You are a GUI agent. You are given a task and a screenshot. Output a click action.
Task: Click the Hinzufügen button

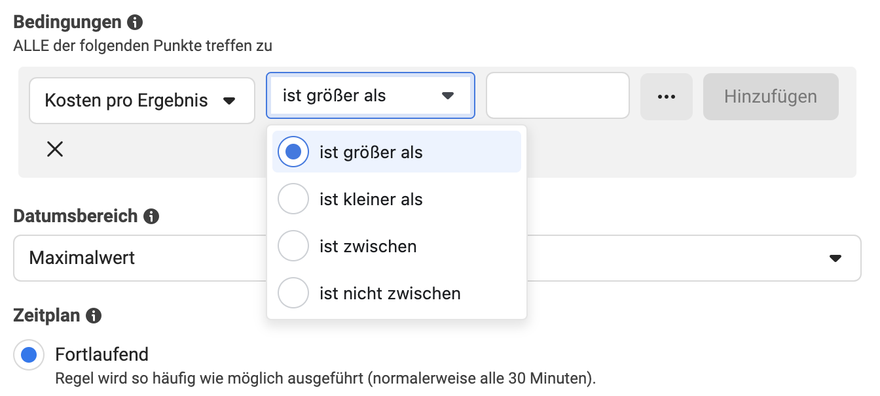point(771,97)
